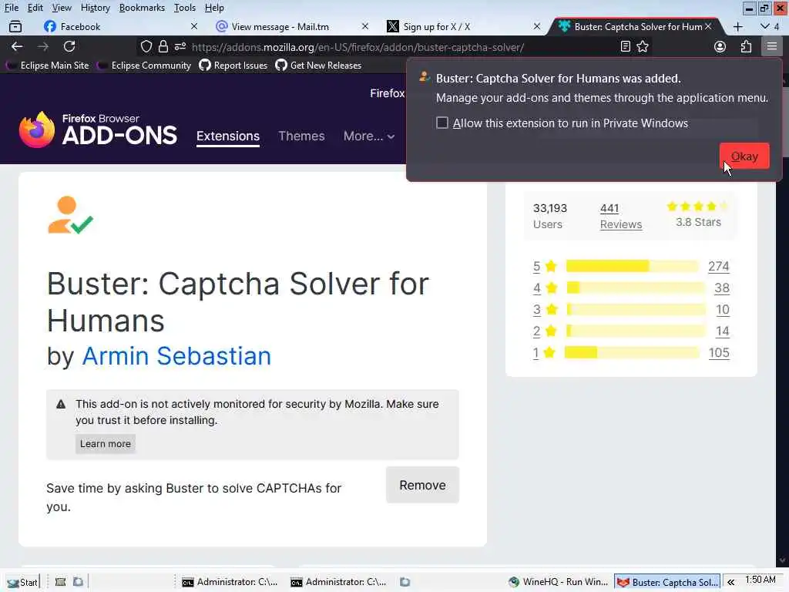
Task: Remove the Buster extension
Action: (422, 485)
